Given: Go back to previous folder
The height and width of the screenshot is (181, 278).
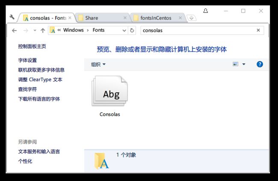Looking at the screenshot, I should pos(15,30).
